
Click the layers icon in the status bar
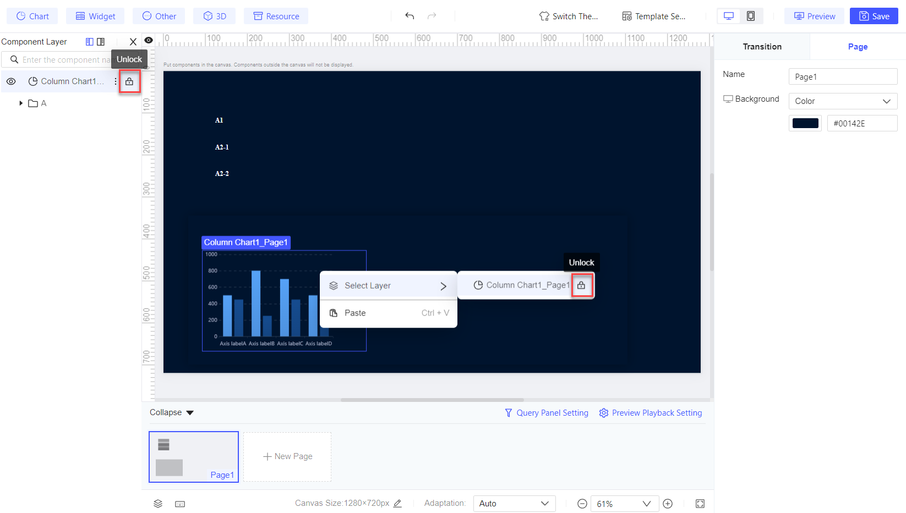coord(158,503)
